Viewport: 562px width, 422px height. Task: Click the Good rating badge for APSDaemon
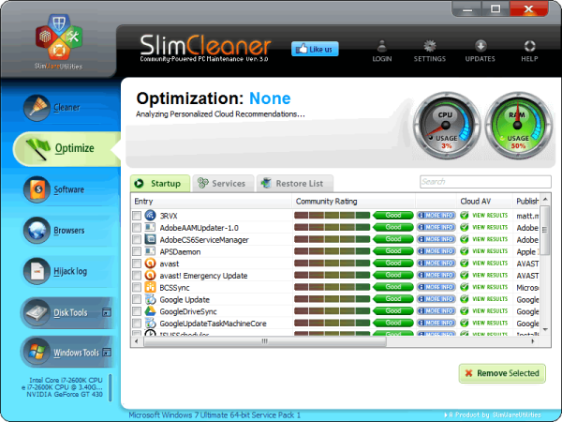click(393, 251)
